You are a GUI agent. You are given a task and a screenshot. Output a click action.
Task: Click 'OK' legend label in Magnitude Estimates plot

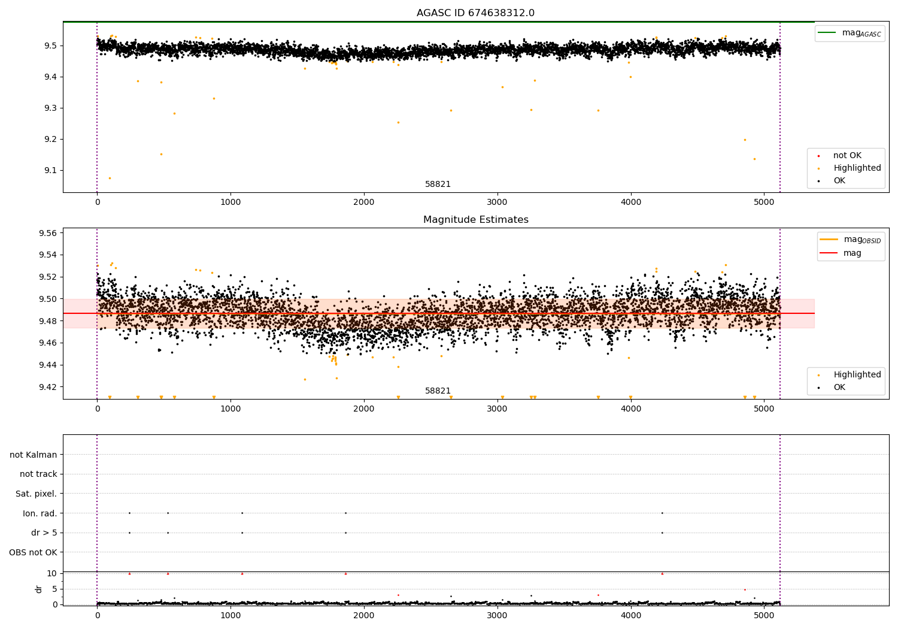pos(839,388)
